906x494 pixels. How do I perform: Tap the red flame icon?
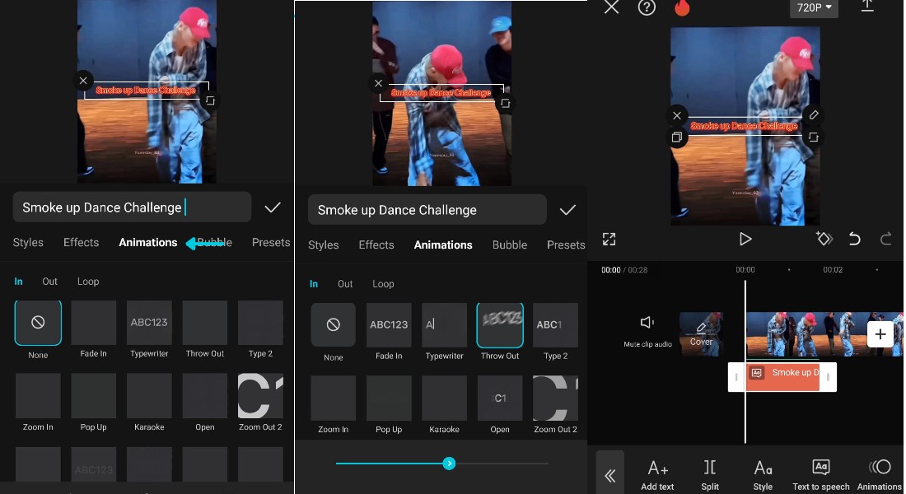[683, 7]
